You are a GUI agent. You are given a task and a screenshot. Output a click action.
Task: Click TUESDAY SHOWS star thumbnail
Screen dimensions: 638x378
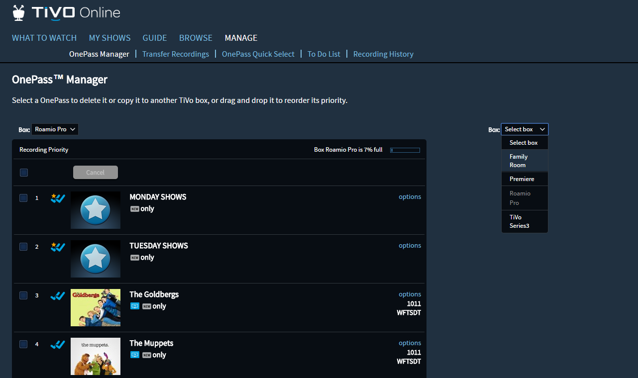pyautogui.click(x=96, y=259)
